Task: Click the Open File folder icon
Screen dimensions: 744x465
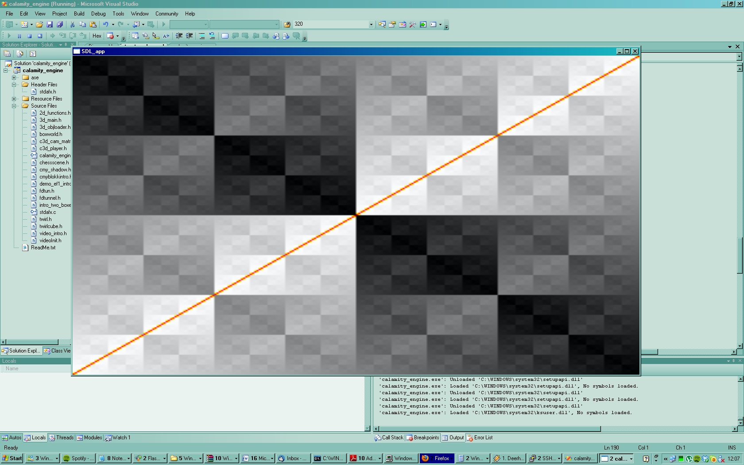Action: tap(39, 24)
